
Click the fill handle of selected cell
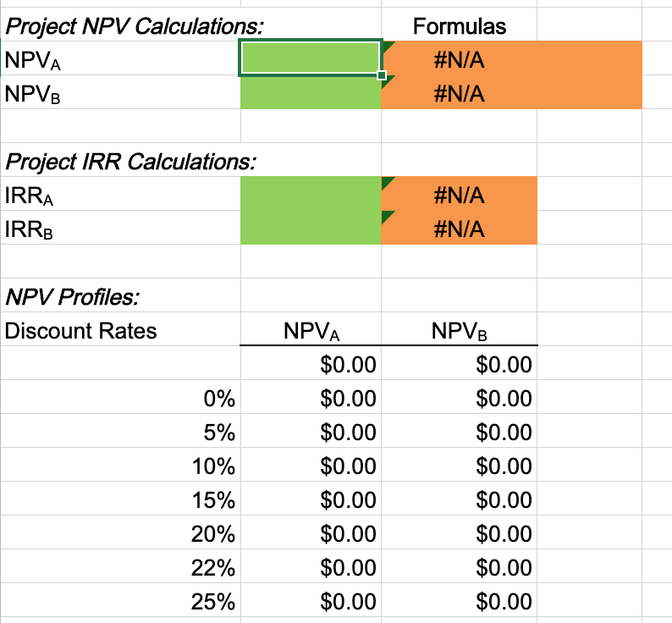[x=382, y=75]
